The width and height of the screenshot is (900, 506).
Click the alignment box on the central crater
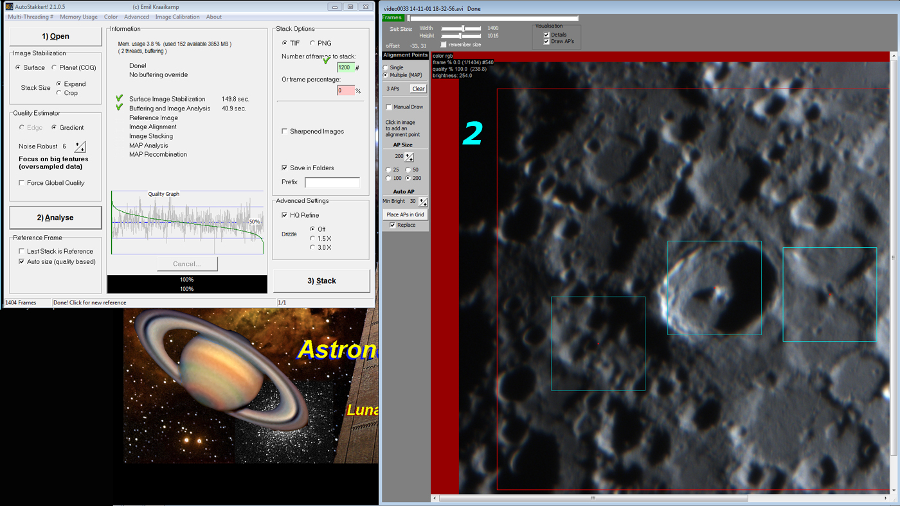coord(714,288)
